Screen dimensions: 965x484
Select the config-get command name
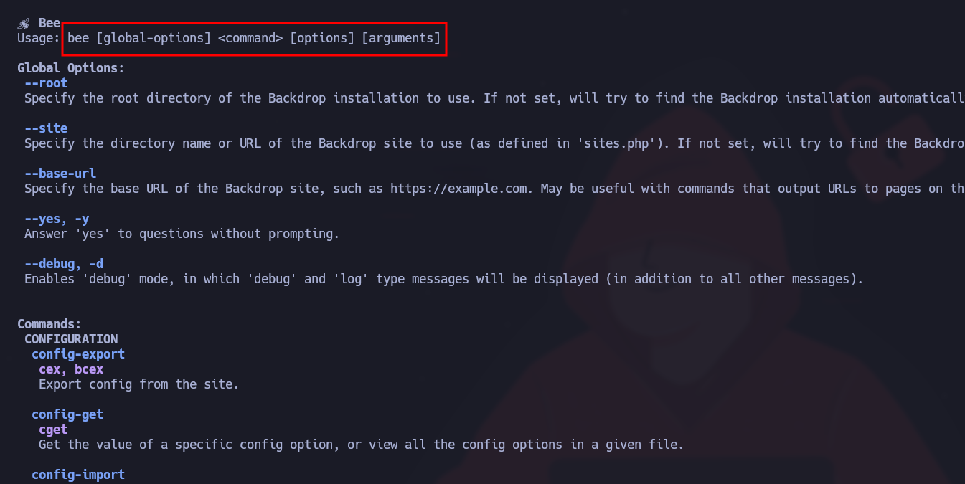click(67, 414)
